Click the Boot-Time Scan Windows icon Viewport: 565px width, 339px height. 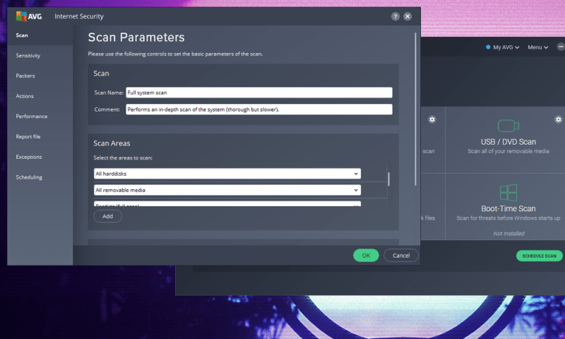point(509,193)
